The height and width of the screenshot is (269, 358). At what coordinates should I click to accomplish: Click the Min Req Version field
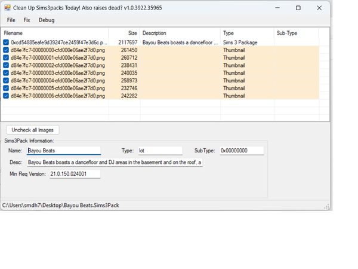click(x=75, y=174)
